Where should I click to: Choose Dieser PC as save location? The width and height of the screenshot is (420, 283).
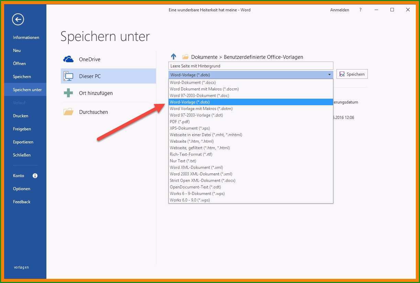pyautogui.click(x=108, y=76)
